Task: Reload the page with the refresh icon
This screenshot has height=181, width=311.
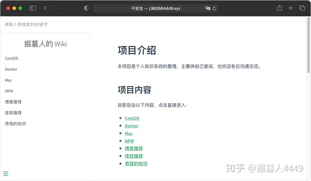Action: pyautogui.click(x=214, y=8)
